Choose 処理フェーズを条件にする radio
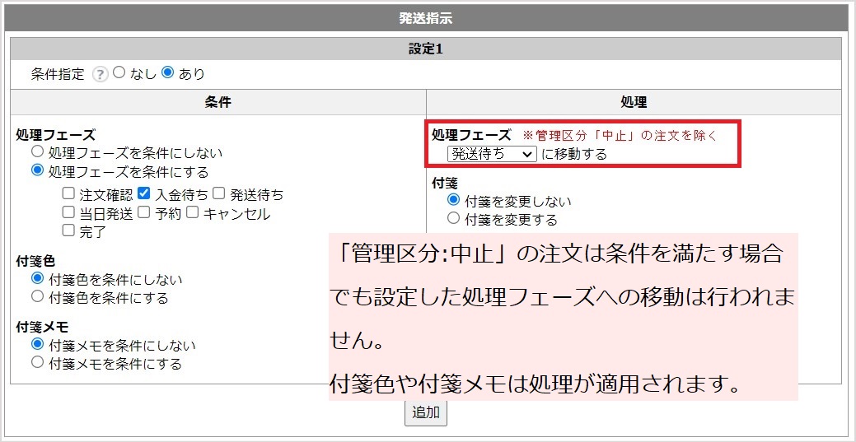 click(37, 171)
